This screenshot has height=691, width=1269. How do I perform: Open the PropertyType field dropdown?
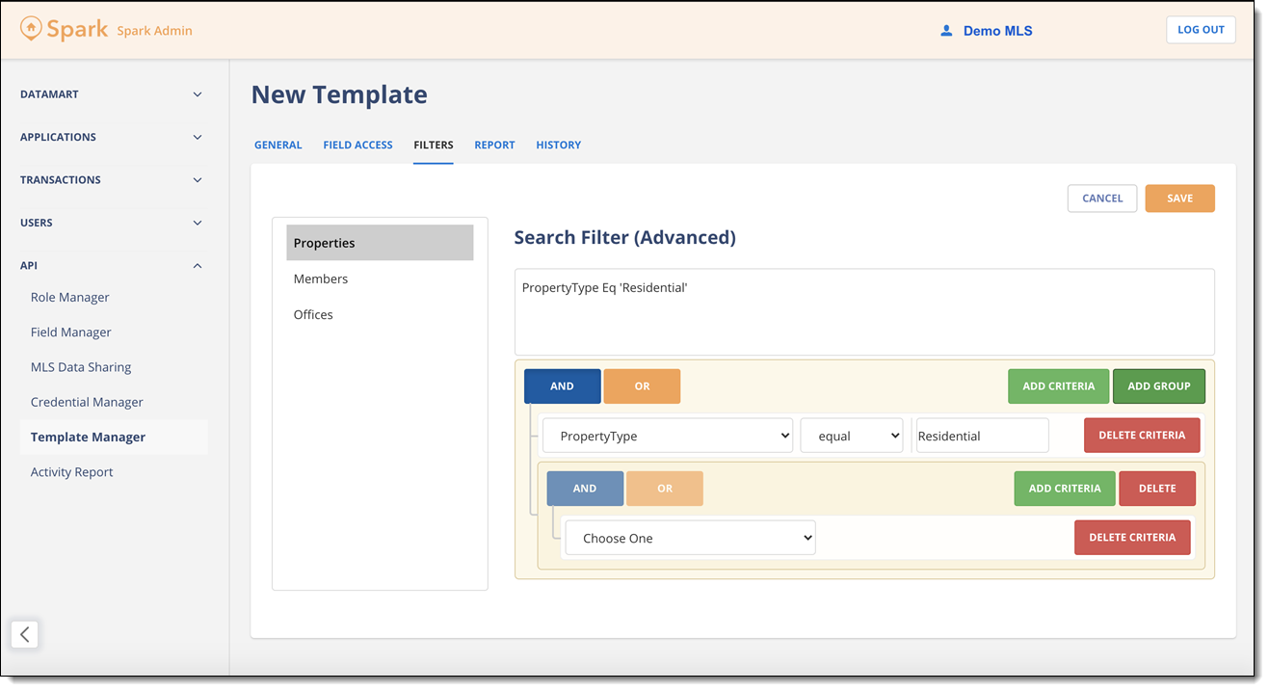(668, 436)
